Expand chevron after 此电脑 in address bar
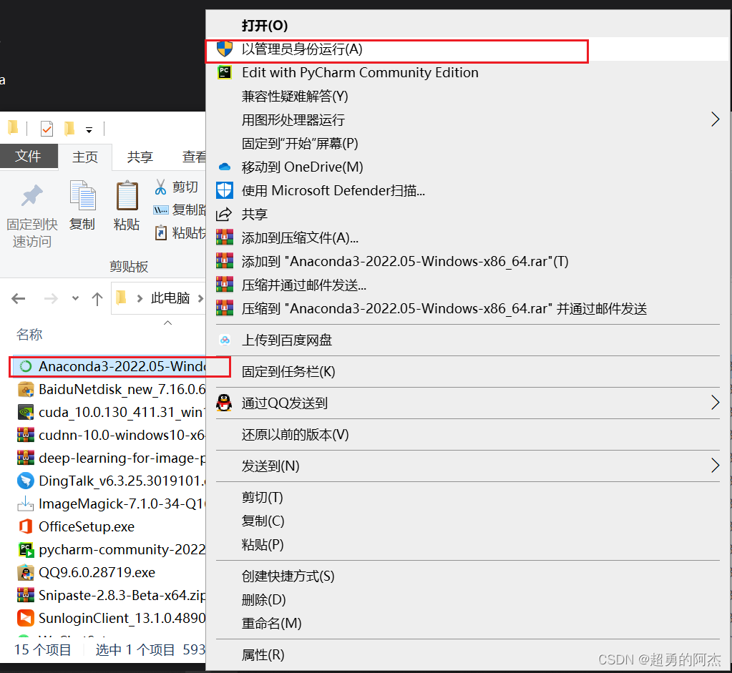This screenshot has height=673, width=732. (200, 299)
